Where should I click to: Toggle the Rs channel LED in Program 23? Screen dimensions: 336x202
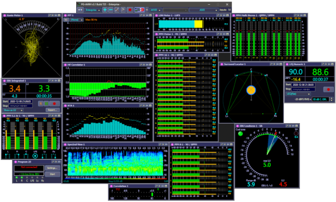click(43, 177)
